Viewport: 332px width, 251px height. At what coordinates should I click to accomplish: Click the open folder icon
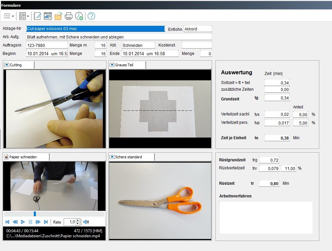coord(58,16)
